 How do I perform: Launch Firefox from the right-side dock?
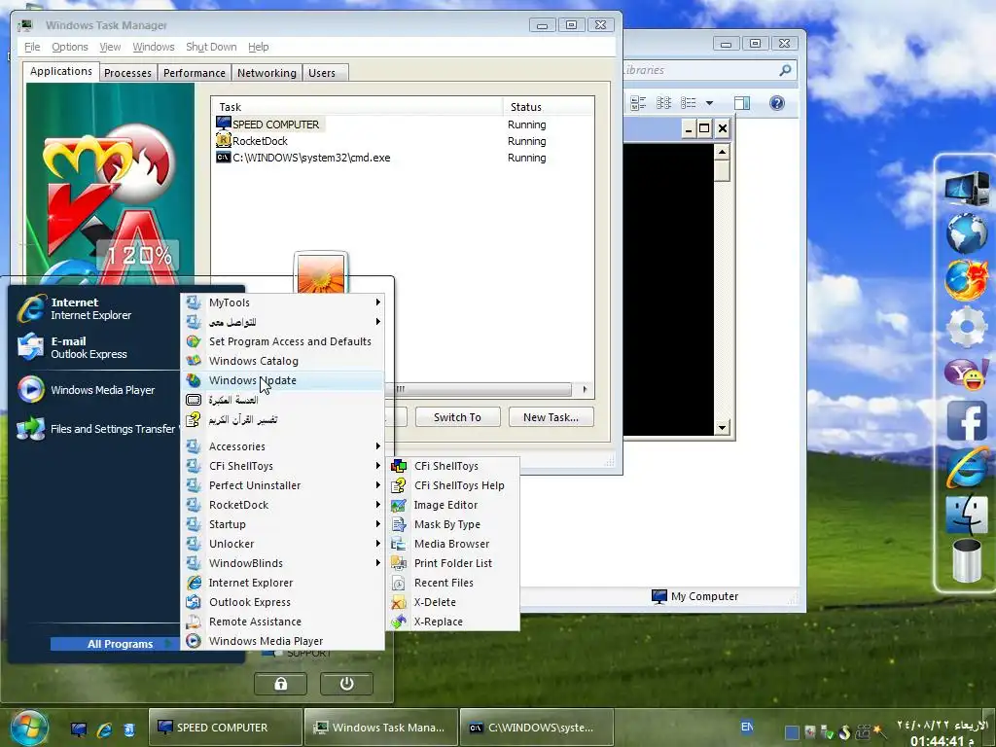click(x=967, y=280)
